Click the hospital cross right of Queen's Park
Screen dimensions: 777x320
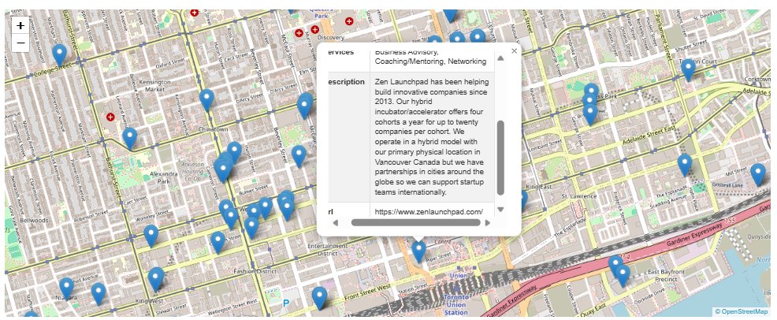(349, 21)
